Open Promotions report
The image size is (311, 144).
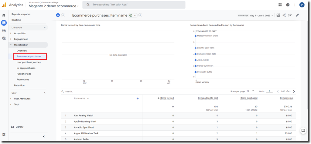[23, 79]
